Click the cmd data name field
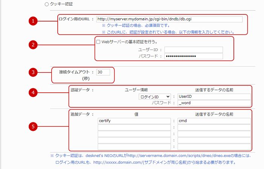Viewport: 264px width, 169px height. coord(214,121)
